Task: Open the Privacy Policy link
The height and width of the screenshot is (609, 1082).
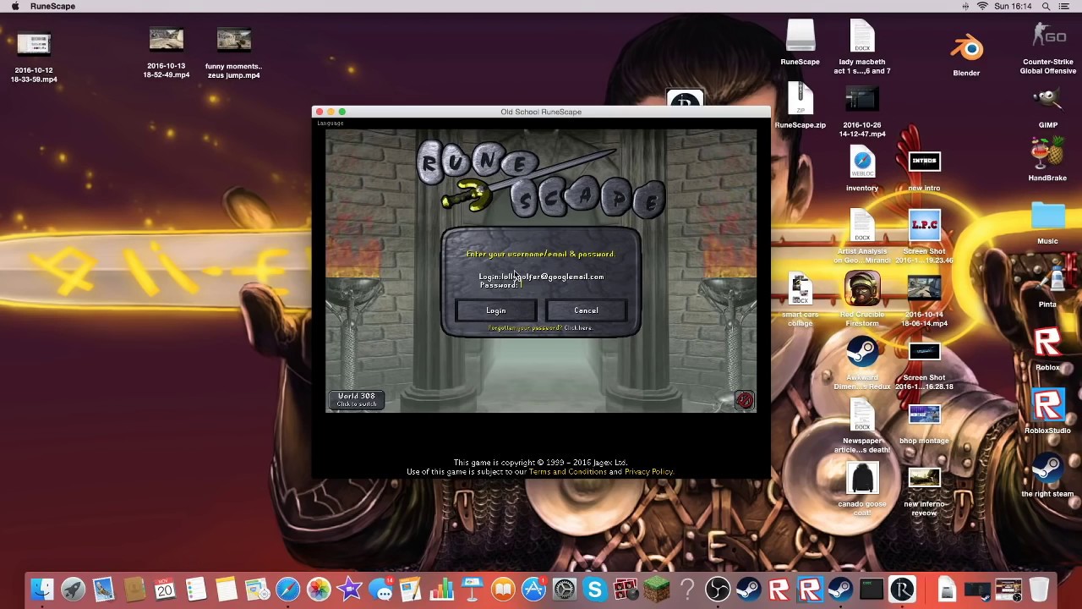Action: 648,471
